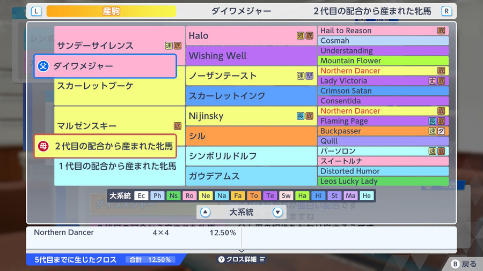The width and height of the screenshot is (483, 271).
Task: Click the down arrow beside 大系統
Action: 277,212
